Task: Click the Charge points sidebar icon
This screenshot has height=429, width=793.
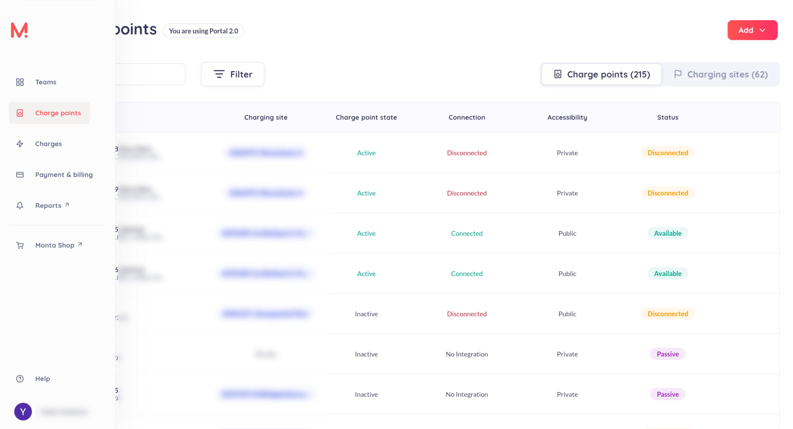Action: click(20, 113)
